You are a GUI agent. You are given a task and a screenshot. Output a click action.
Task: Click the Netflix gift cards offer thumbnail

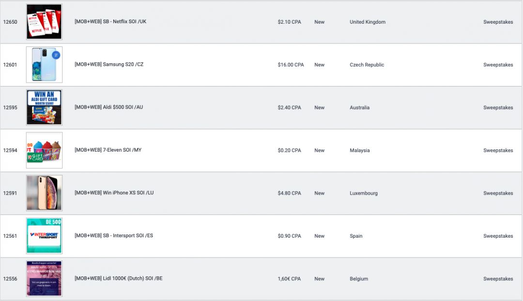point(44,22)
